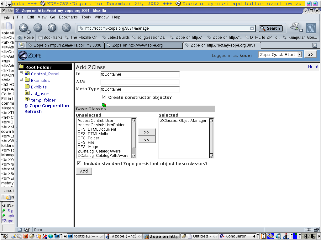321x240 pixels.
Task: Open the Help! link
Action: [x=313, y=67]
